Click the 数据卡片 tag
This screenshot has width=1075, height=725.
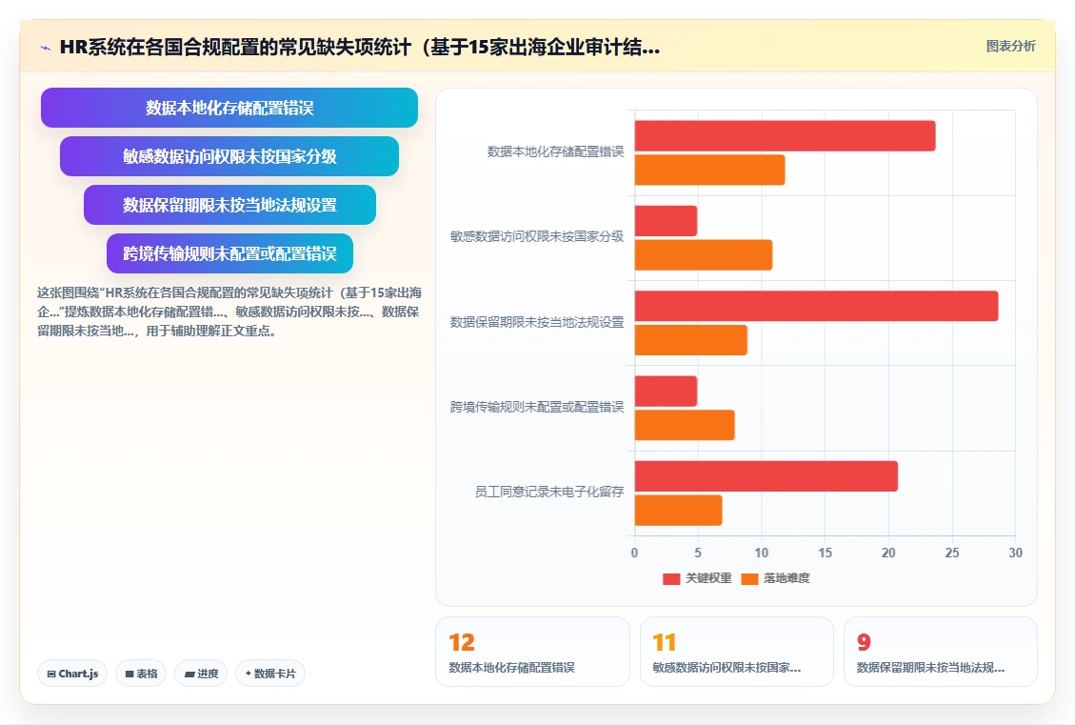point(270,674)
